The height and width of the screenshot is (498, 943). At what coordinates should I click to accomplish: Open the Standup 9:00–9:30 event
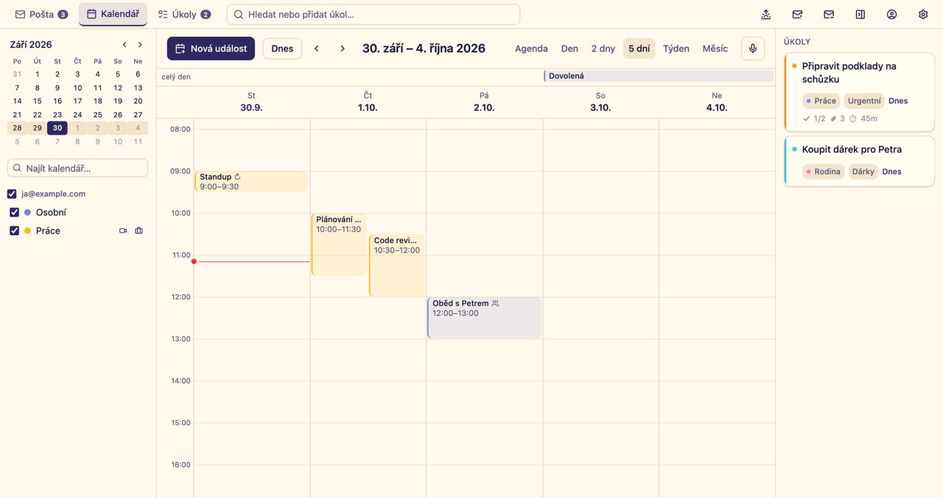251,181
